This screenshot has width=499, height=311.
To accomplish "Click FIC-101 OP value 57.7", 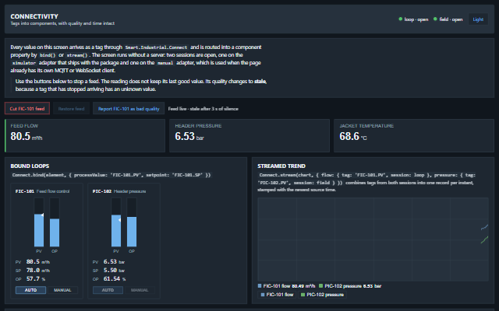I will pyautogui.click(x=33, y=279).
